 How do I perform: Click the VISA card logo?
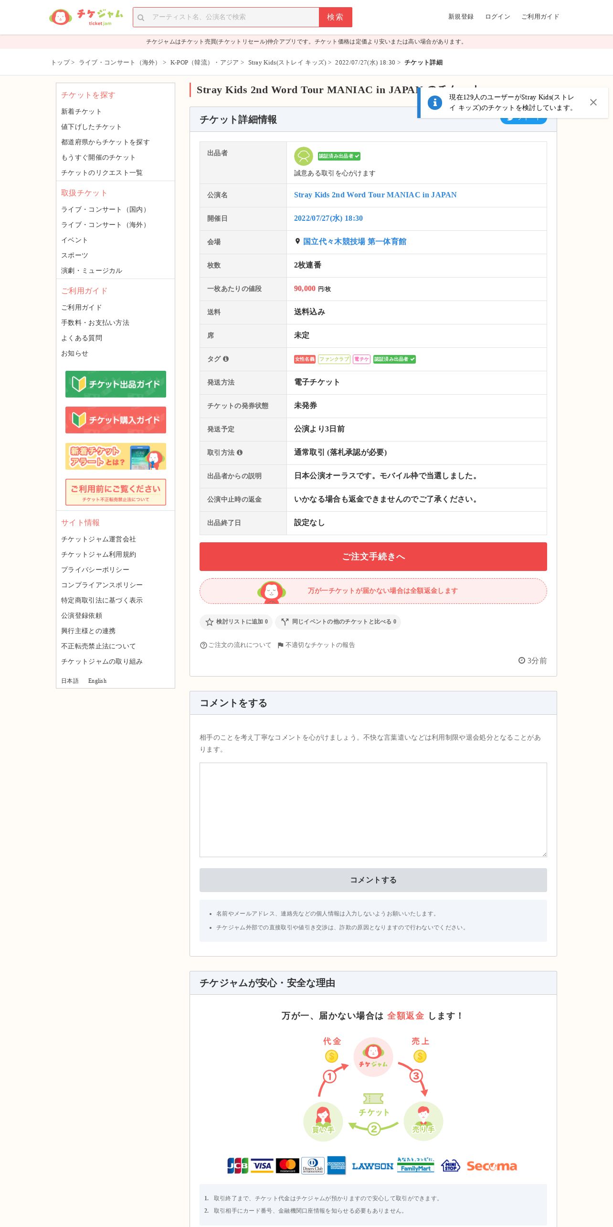262,1166
